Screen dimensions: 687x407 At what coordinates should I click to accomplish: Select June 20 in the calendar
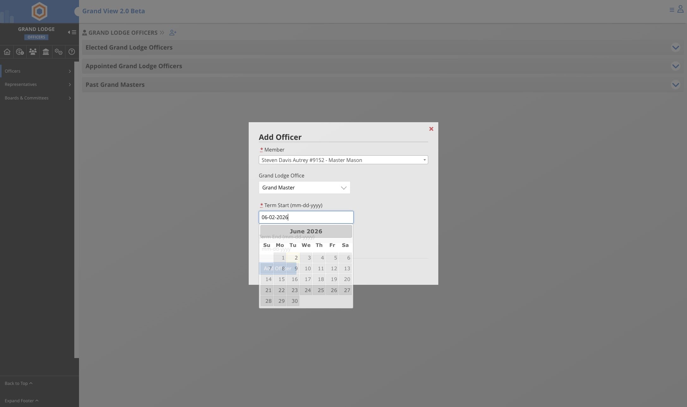point(345,279)
